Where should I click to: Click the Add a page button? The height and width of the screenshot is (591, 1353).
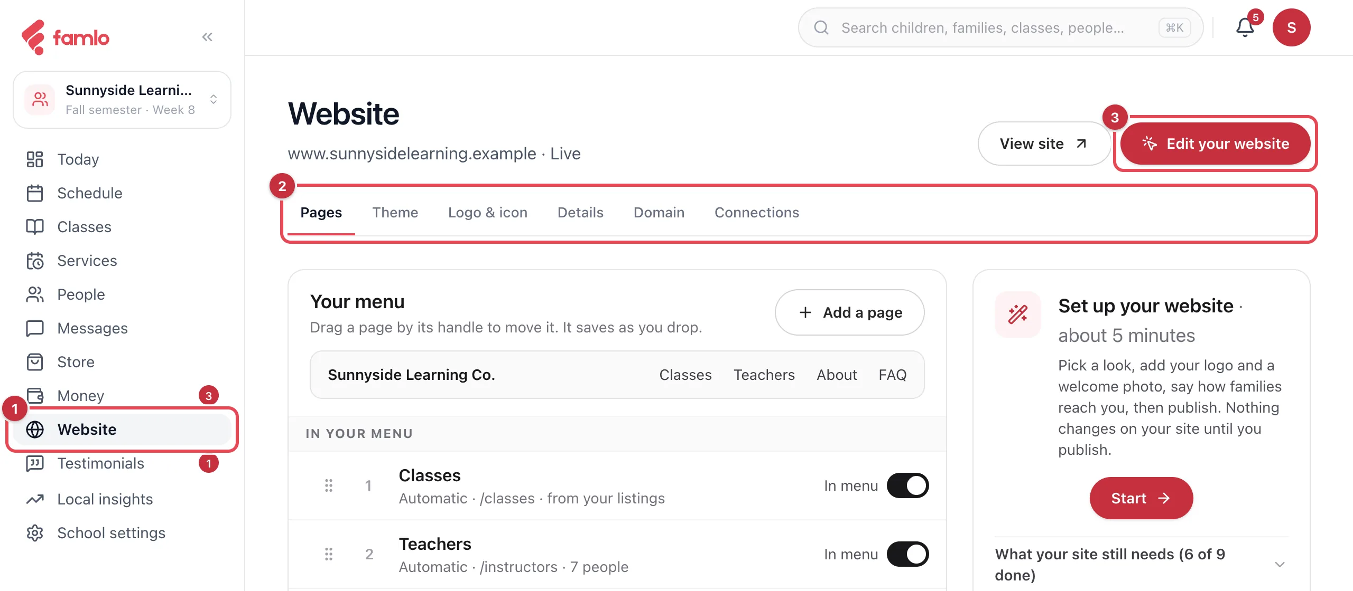[849, 312]
